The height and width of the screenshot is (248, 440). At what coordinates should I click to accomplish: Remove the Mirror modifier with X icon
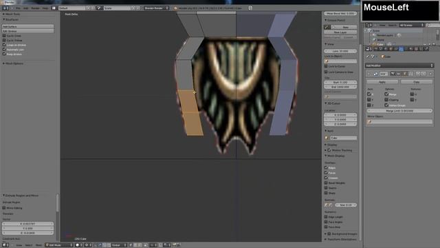[430, 74]
